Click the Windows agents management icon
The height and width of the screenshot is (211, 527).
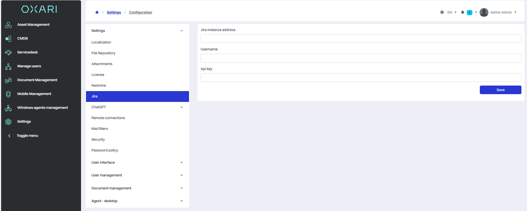(8, 108)
